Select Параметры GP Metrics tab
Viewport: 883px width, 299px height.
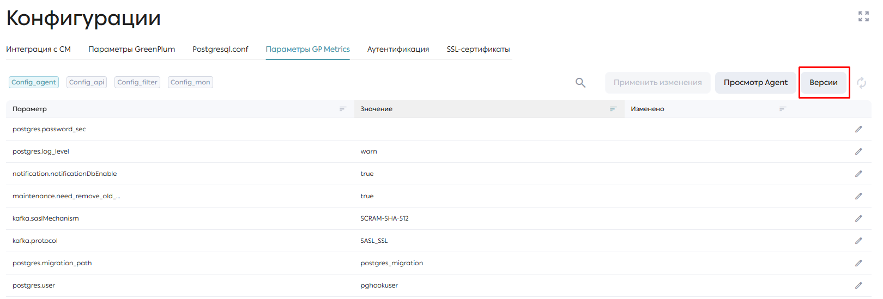pyautogui.click(x=308, y=49)
